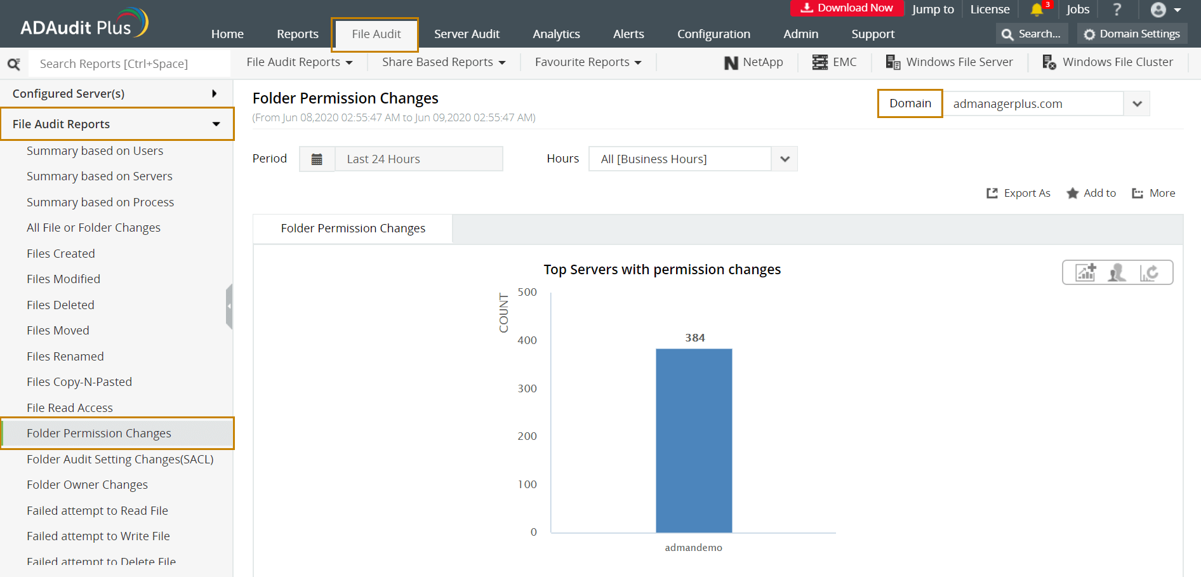Open Files Renamed report
Viewport: 1201px width, 577px height.
65,357
